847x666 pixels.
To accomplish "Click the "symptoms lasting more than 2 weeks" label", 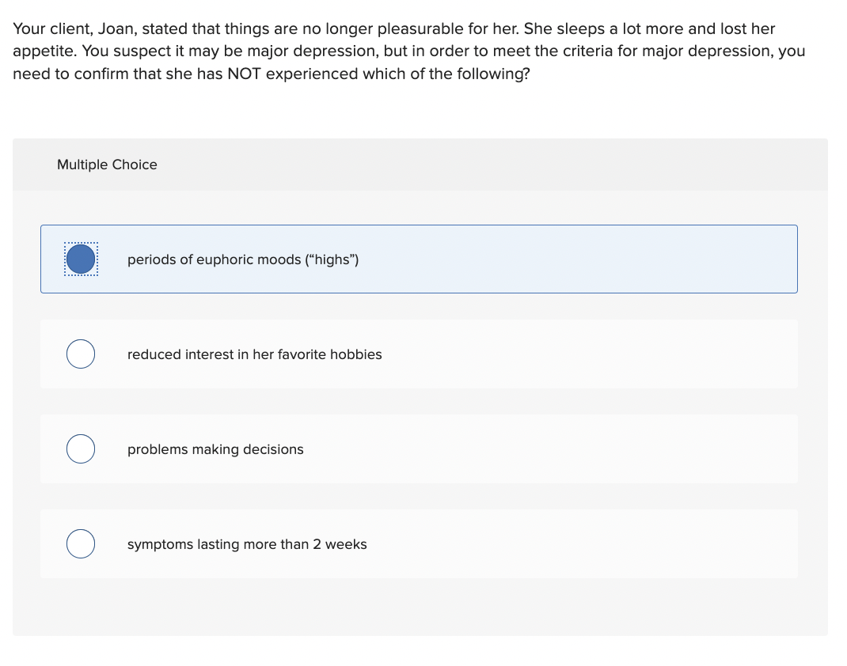I will coord(247,544).
